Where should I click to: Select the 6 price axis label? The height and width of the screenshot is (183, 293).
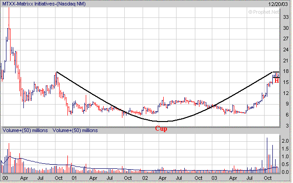click(x=287, y=115)
